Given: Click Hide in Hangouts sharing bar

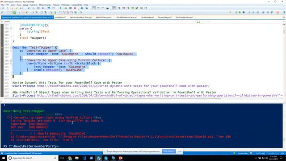Looking at the screenshot, I should click(x=180, y=151).
